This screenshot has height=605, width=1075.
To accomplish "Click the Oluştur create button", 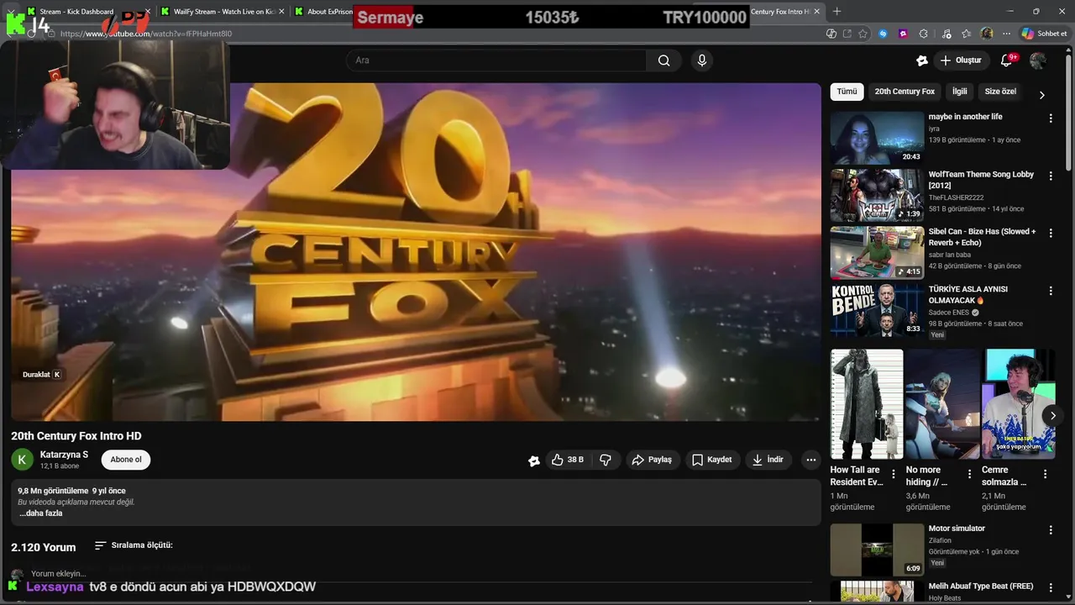I will (x=961, y=60).
